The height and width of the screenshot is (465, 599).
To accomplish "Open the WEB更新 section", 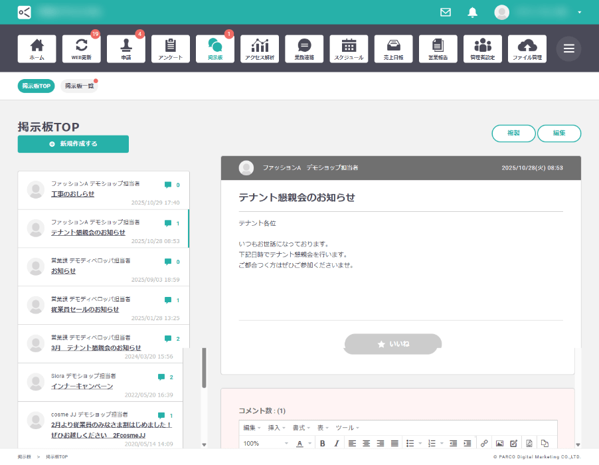I will tap(82, 48).
